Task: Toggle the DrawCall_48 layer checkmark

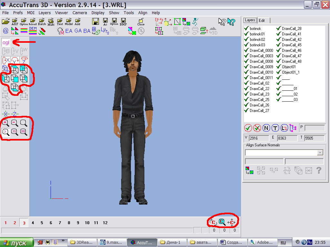Action: click(x=279, y=61)
